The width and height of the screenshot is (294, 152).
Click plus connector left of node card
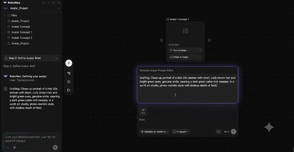point(162,40)
